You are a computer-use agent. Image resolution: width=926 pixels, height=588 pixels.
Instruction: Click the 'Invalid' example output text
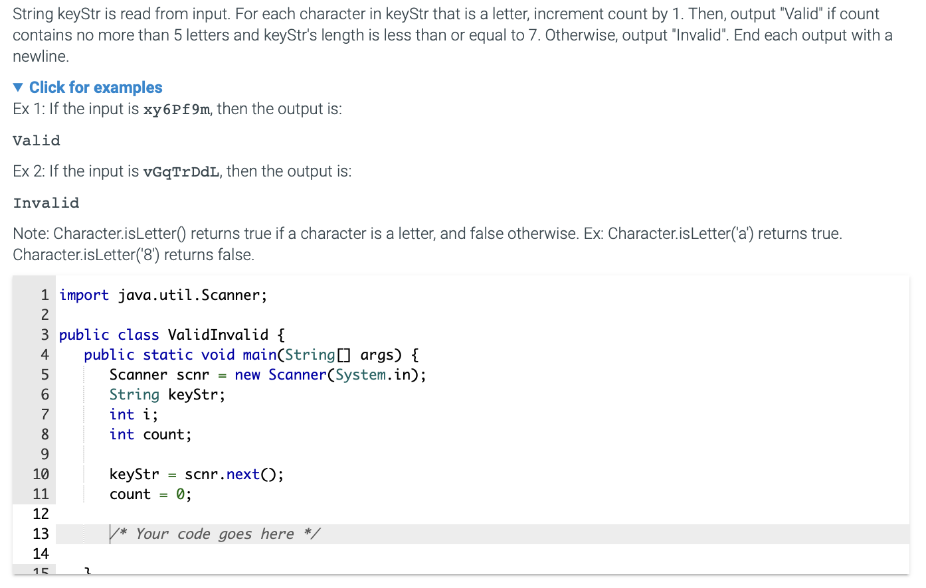46,202
